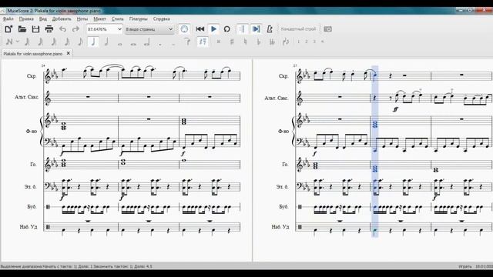Viewport: 493px width, 277px height.
Task: Apply a double flat accidental
Action: pyautogui.click(x=272, y=42)
